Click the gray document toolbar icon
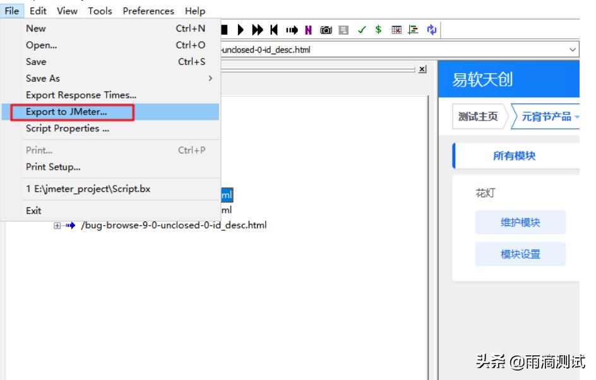 pyautogui.click(x=343, y=30)
